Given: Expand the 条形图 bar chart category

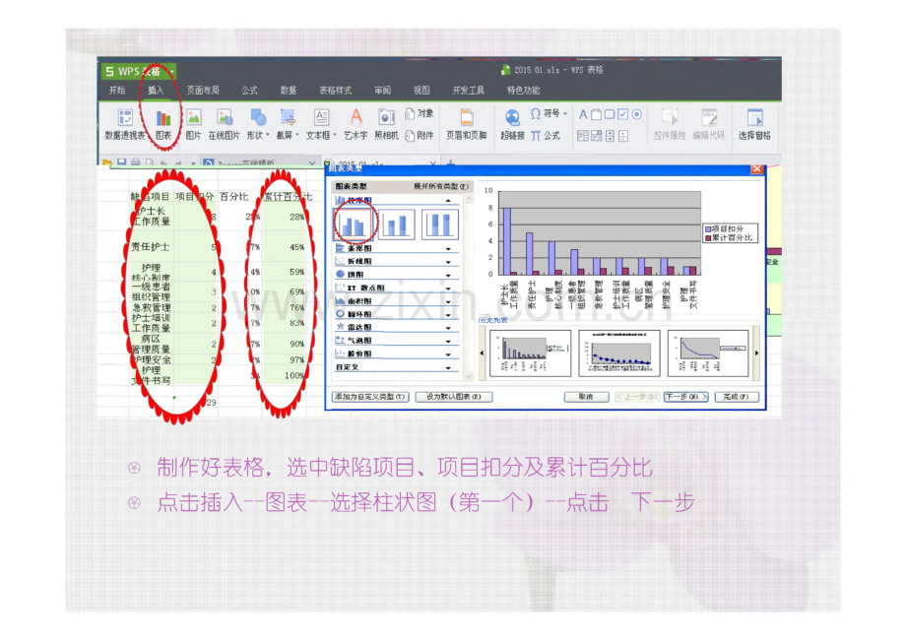Looking at the screenshot, I should pos(394,249).
